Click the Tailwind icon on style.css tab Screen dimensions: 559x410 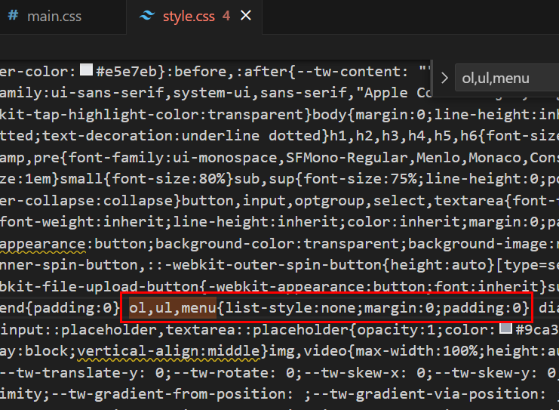147,16
